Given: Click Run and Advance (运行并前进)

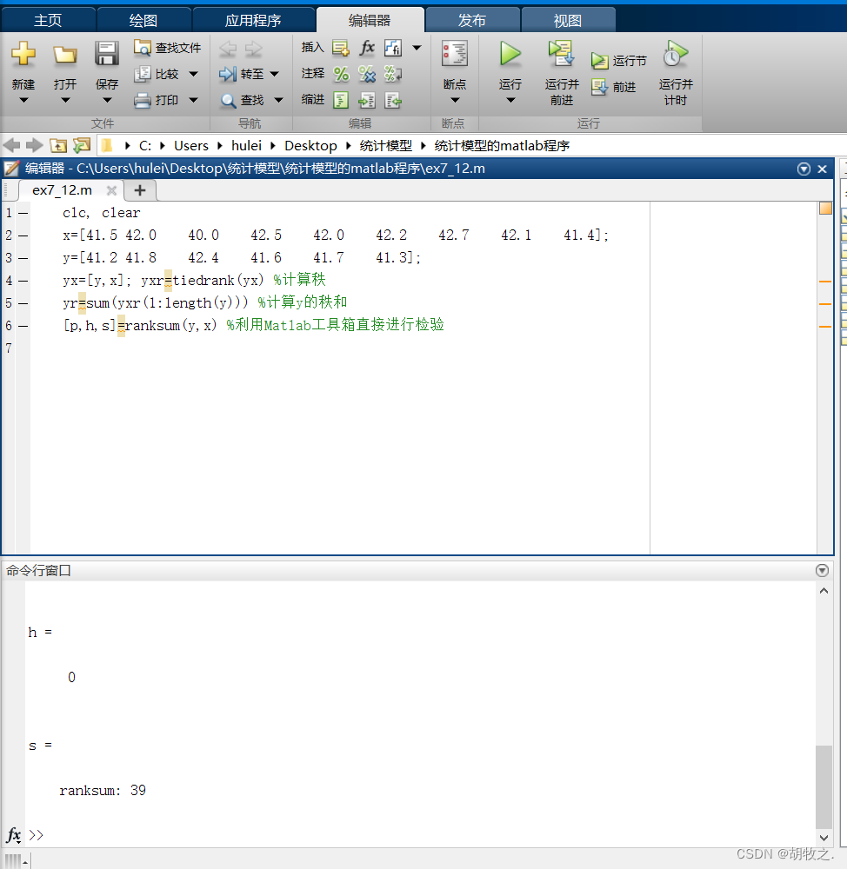Looking at the screenshot, I should tap(562, 72).
